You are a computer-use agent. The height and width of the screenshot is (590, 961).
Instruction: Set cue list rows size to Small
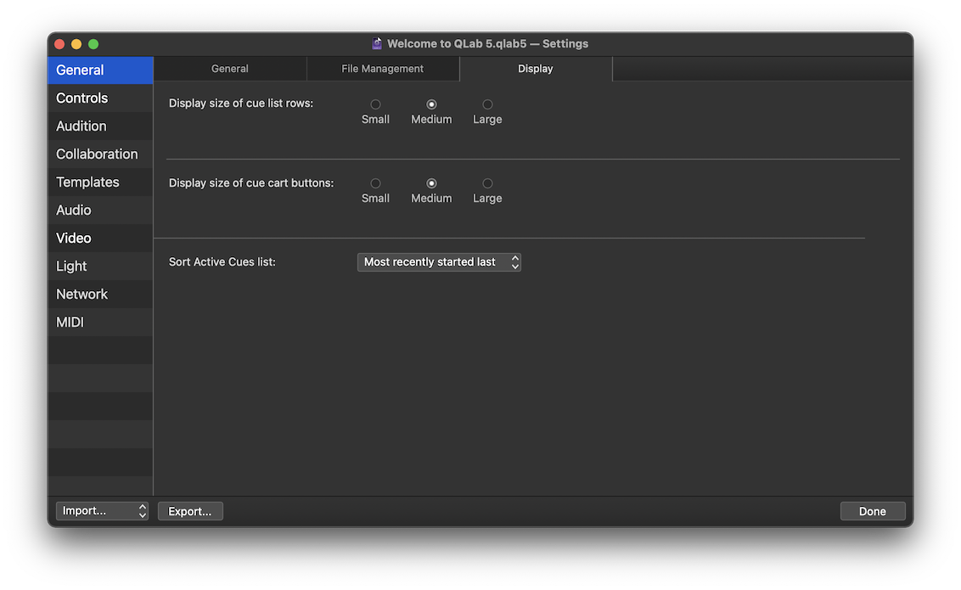375,105
